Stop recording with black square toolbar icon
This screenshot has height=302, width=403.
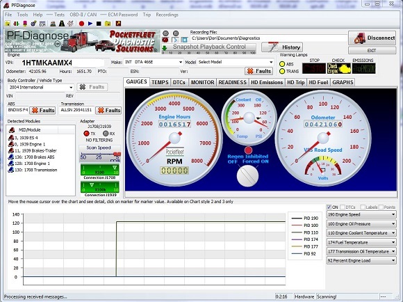pyautogui.click(x=99, y=24)
